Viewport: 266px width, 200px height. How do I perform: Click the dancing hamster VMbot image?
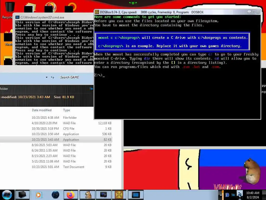[252, 171]
